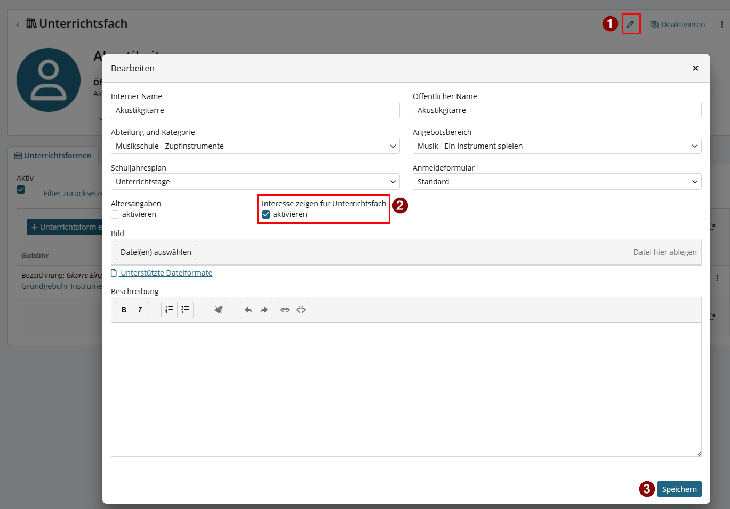The image size is (730, 509).
Task: Insert a numbered list in the description
Action: pos(169,310)
